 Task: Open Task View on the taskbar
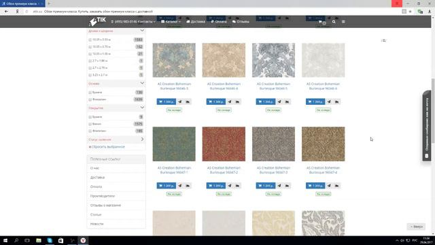[27, 240]
